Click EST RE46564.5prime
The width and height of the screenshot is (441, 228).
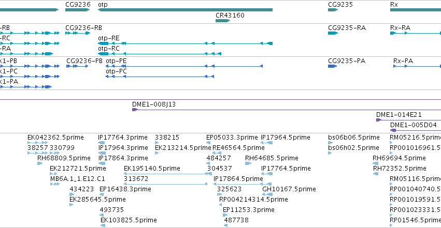[x=217, y=153]
